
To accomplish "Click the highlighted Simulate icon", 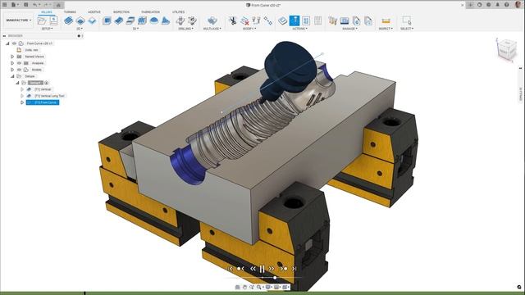I will pyautogui.click(x=294, y=20).
